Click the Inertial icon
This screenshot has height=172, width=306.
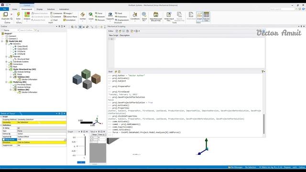pyautogui.click(x=83, y=15)
